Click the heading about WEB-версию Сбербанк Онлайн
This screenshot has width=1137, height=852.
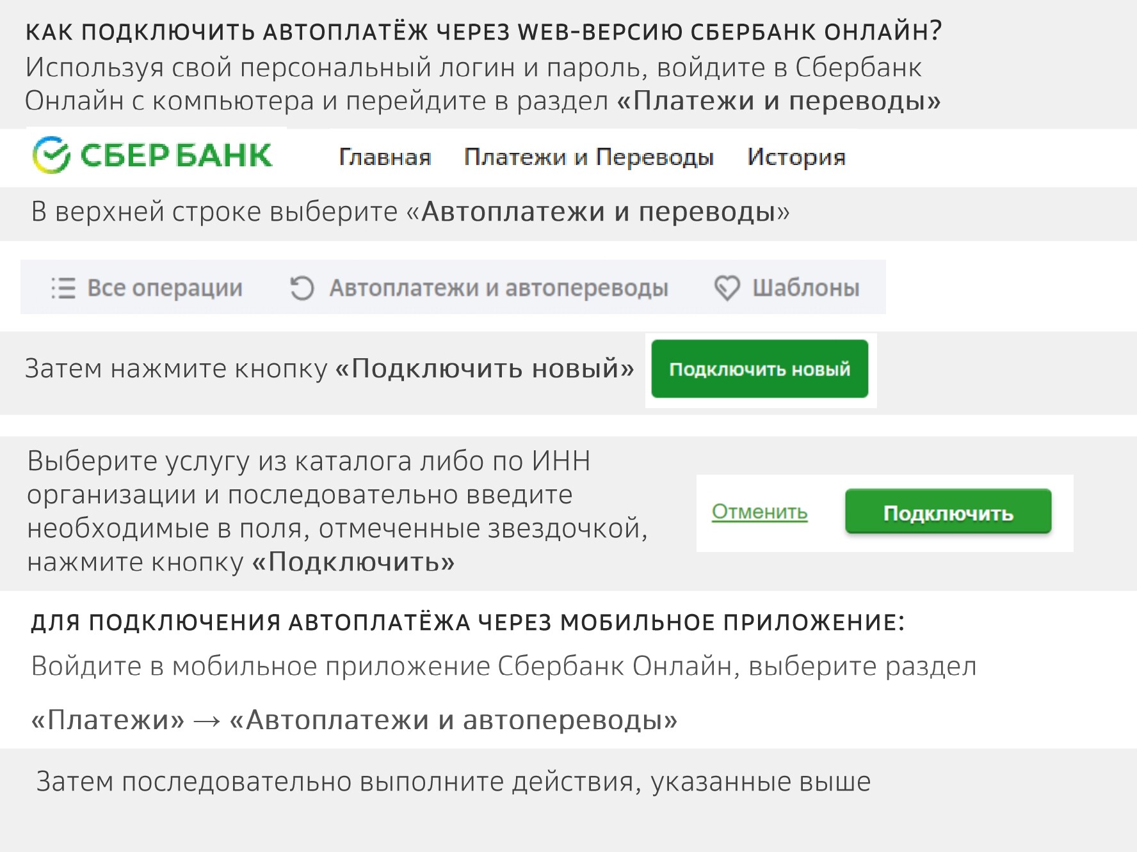483,32
